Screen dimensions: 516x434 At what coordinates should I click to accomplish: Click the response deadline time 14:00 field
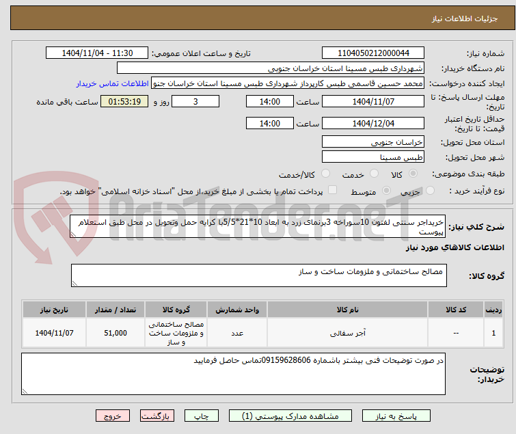(x=269, y=101)
